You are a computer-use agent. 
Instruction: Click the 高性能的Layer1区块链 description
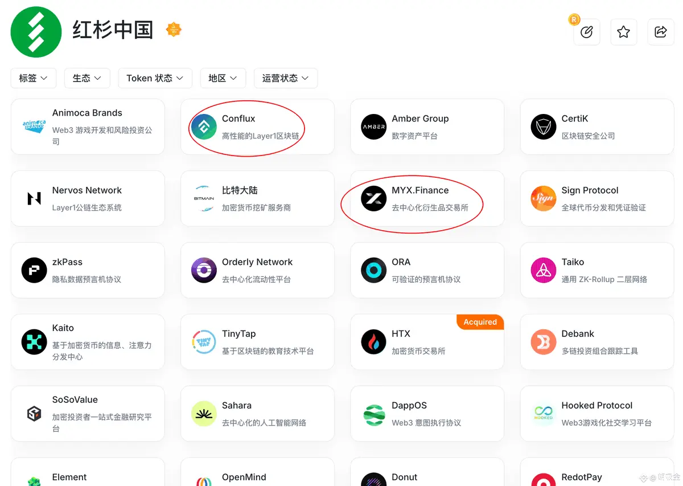(x=261, y=136)
